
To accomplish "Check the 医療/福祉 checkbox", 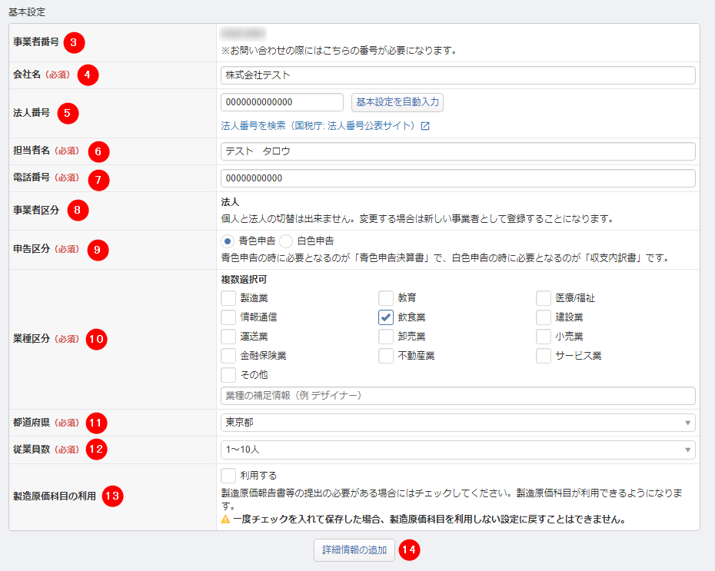I will (x=544, y=298).
